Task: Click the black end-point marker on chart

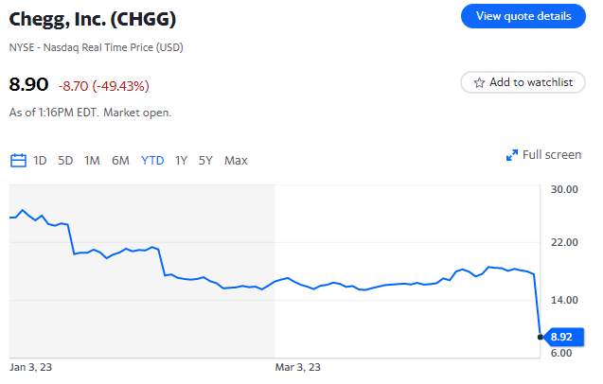Action: (x=540, y=337)
